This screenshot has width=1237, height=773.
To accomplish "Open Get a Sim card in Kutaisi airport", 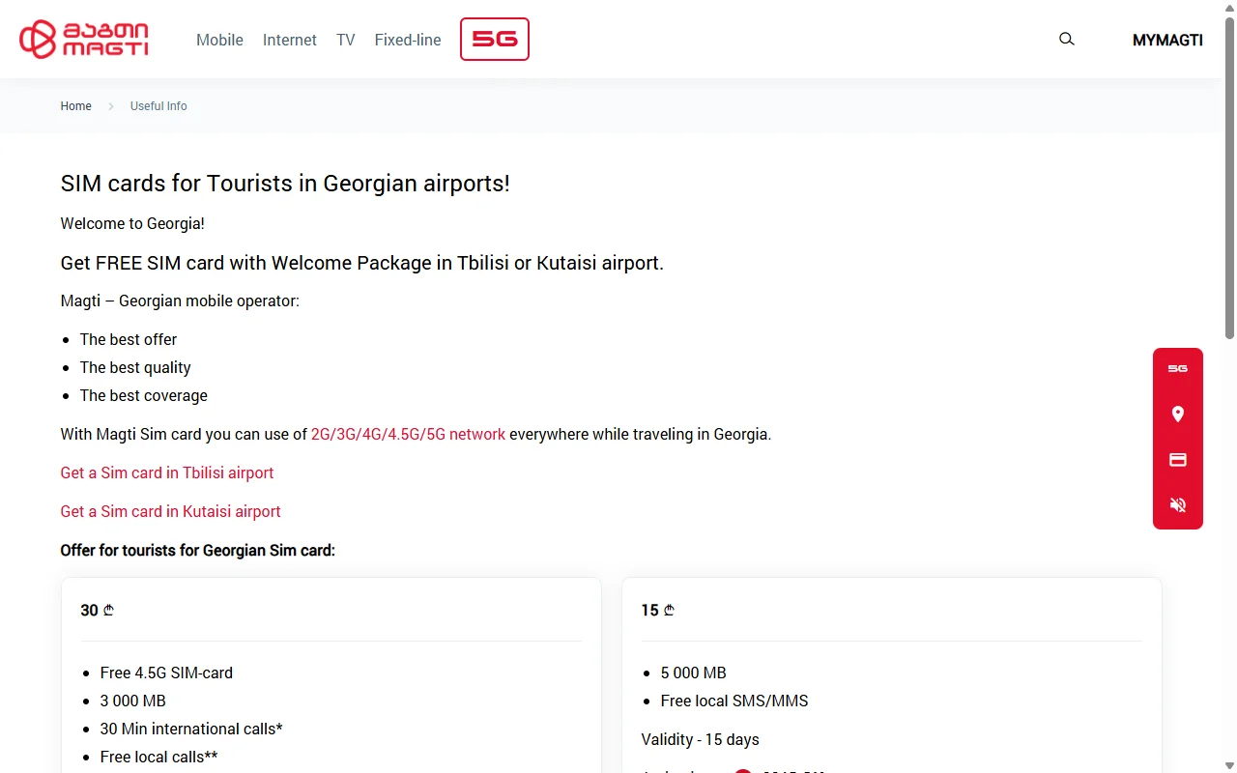I will tap(171, 511).
